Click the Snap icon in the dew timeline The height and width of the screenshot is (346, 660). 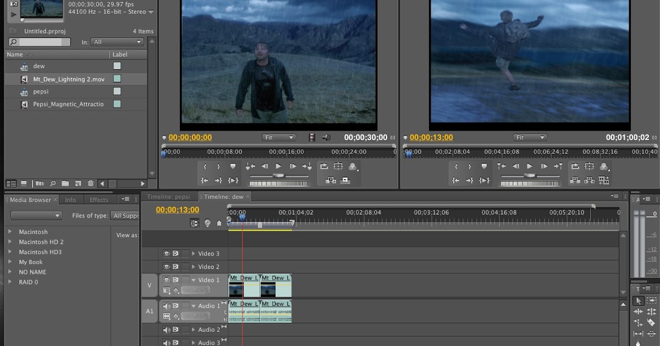[195, 223]
